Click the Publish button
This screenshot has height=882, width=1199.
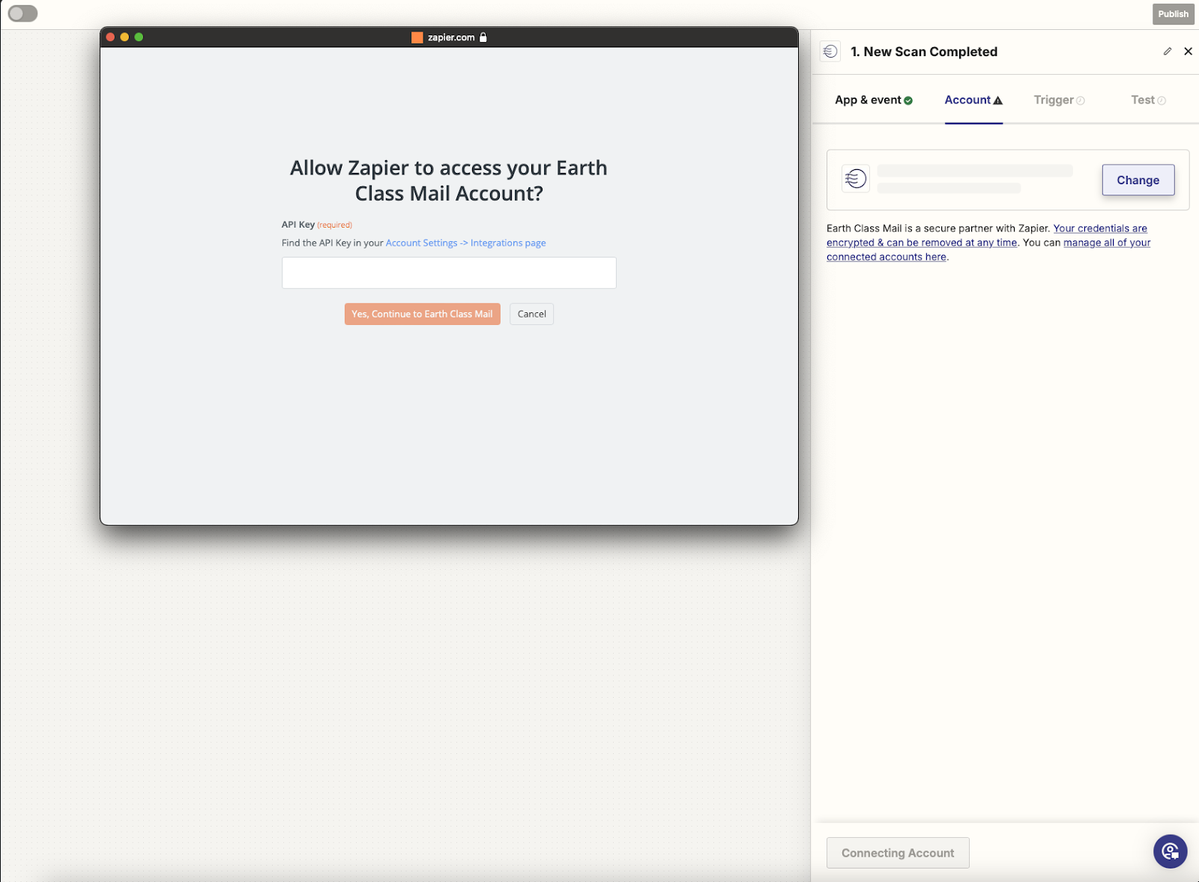point(1173,13)
